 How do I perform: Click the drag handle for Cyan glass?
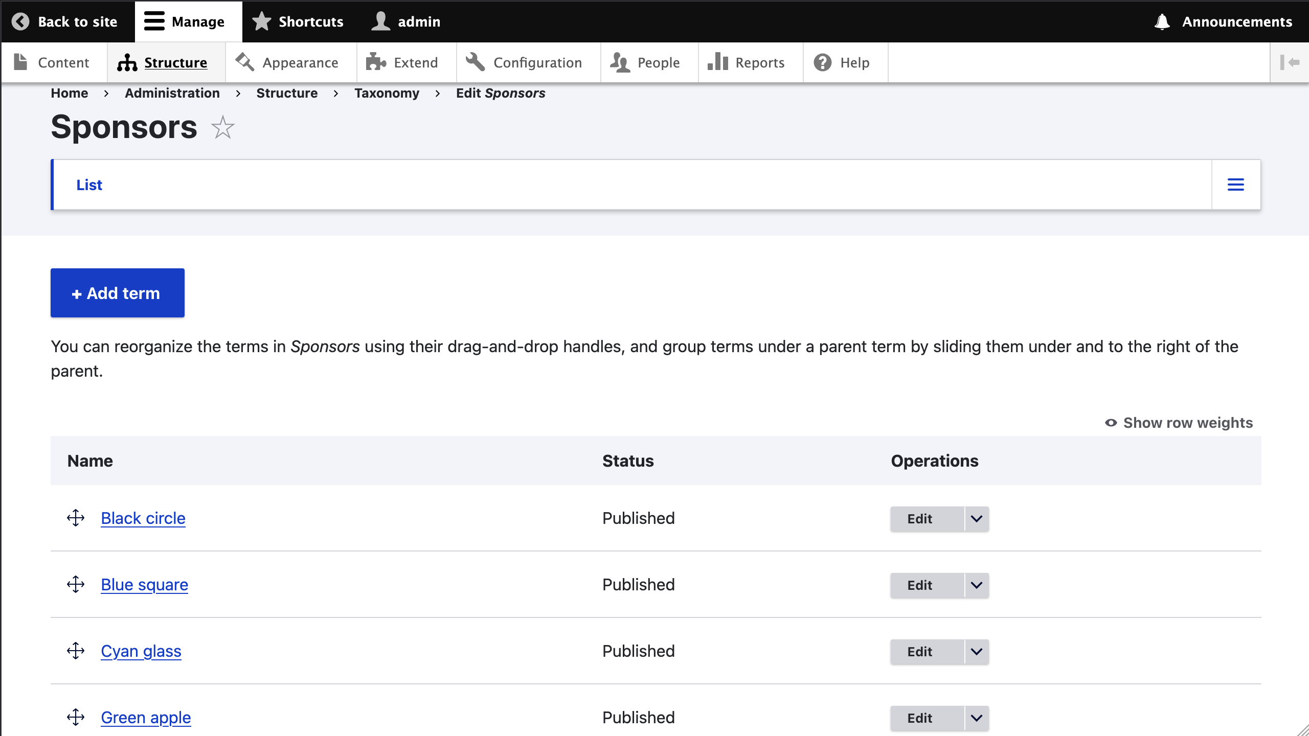76,651
